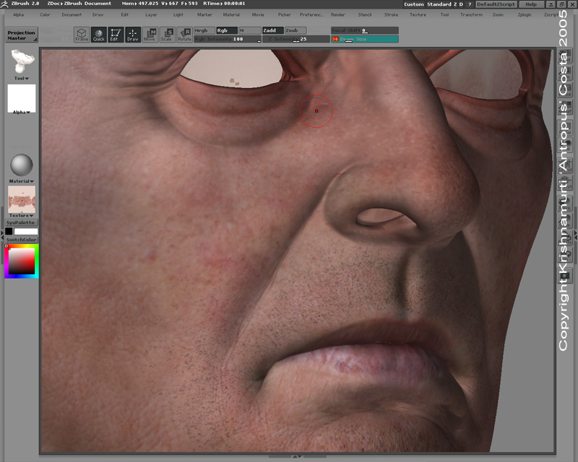Open the Render menu
The height and width of the screenshot is (462, 578).
tap(337, 14)
